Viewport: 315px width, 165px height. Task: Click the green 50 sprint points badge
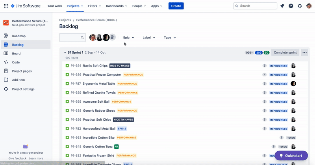[x=267, y=53]
